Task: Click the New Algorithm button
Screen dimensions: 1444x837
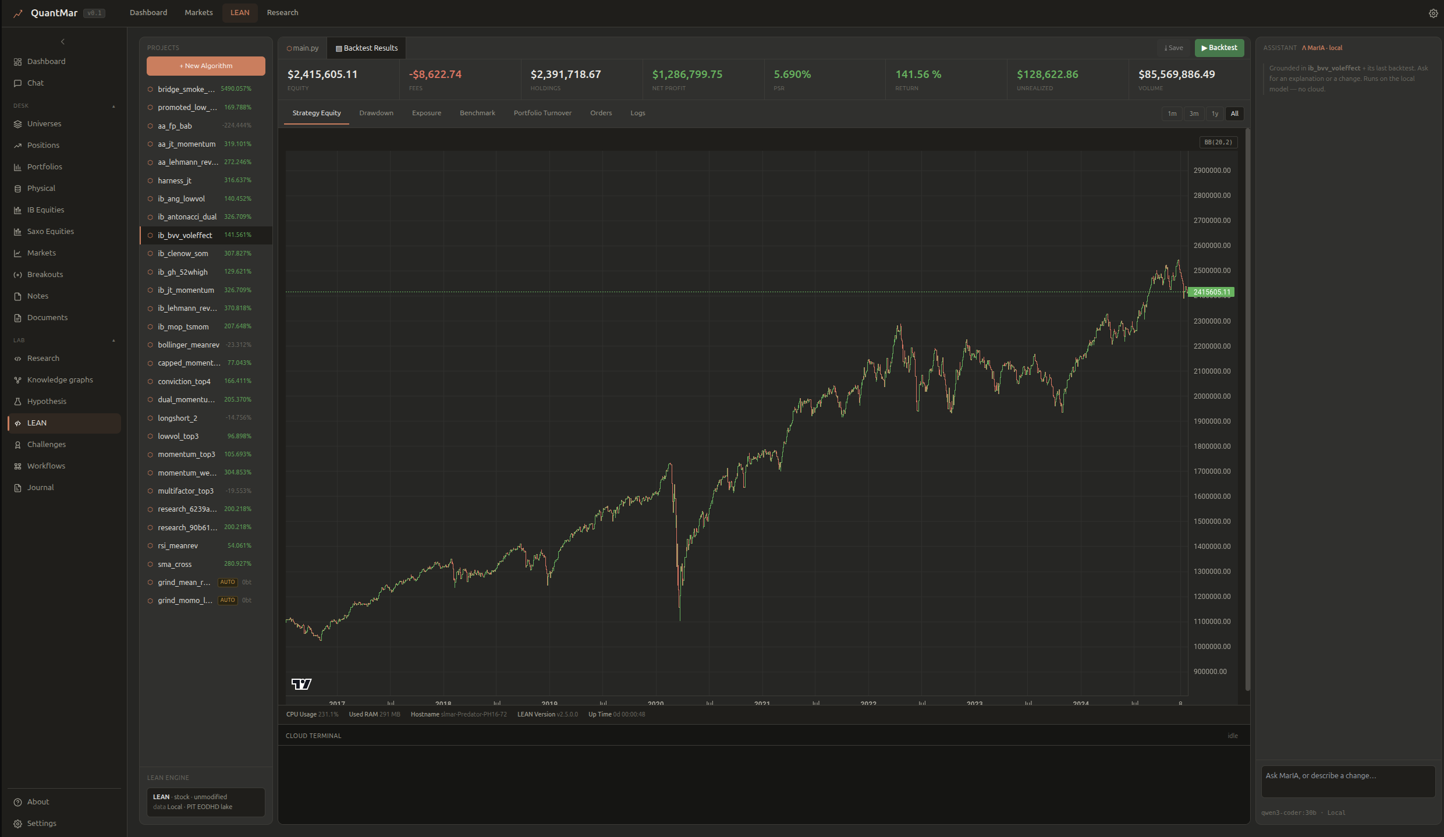Action: (205, 66)
